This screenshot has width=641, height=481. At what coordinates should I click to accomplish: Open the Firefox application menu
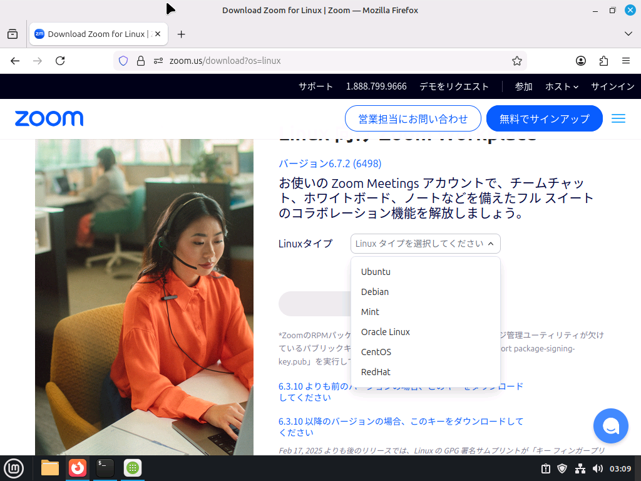[626, 61]
